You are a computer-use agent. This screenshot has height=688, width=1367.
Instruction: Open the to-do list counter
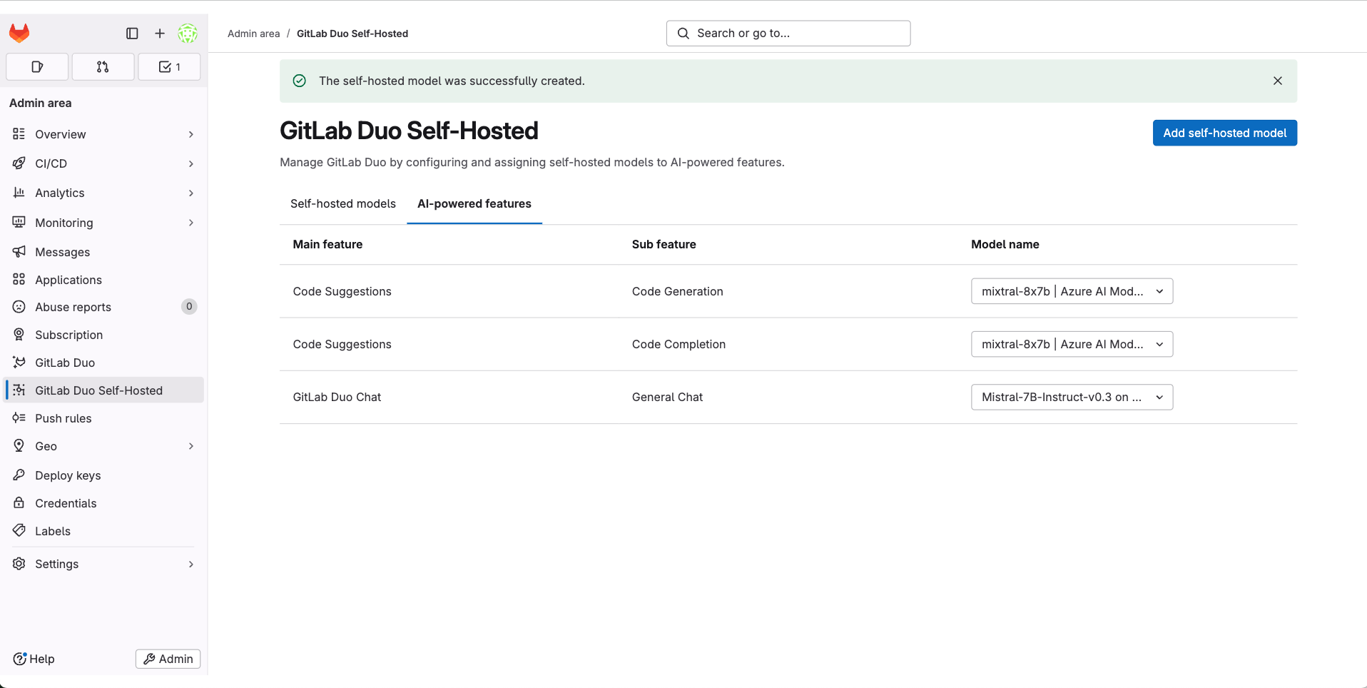(x=169, y=67)
